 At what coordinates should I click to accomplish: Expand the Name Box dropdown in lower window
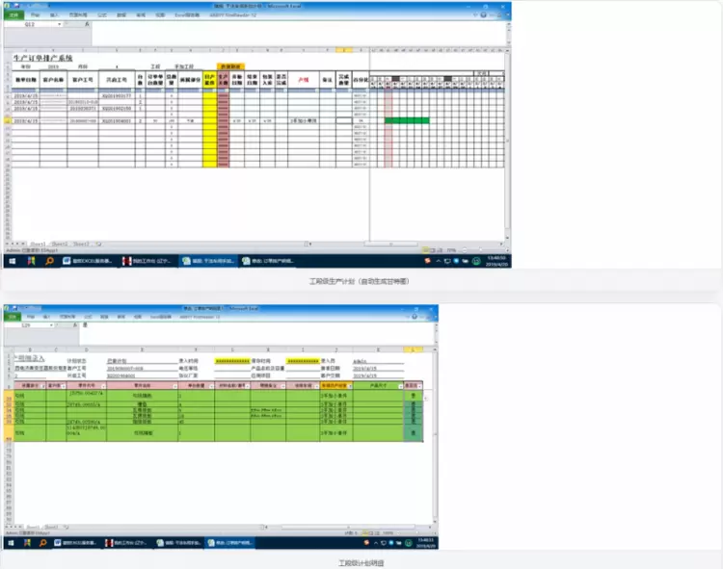point(51,325)
